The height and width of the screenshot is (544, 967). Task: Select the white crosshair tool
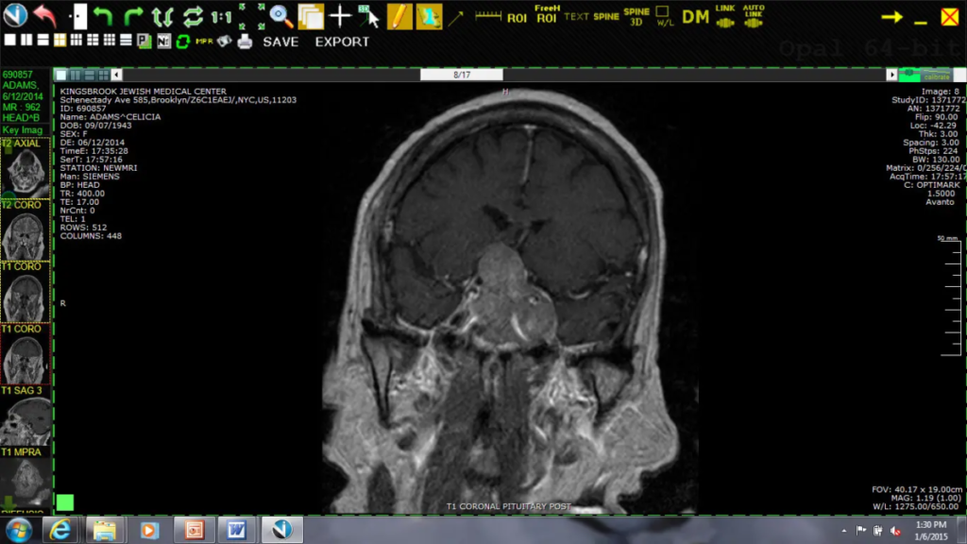coord(340,17)
